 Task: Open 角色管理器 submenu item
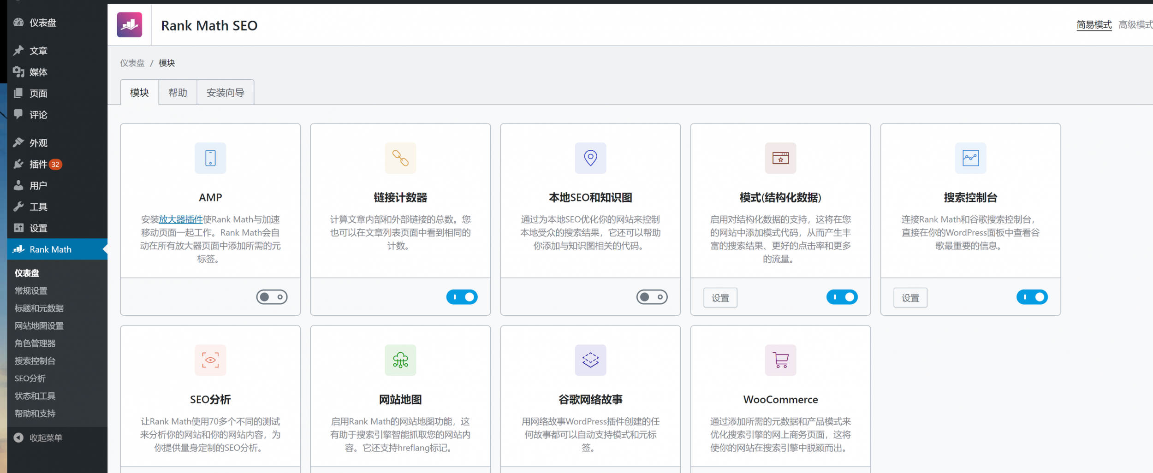pos(35,343)
